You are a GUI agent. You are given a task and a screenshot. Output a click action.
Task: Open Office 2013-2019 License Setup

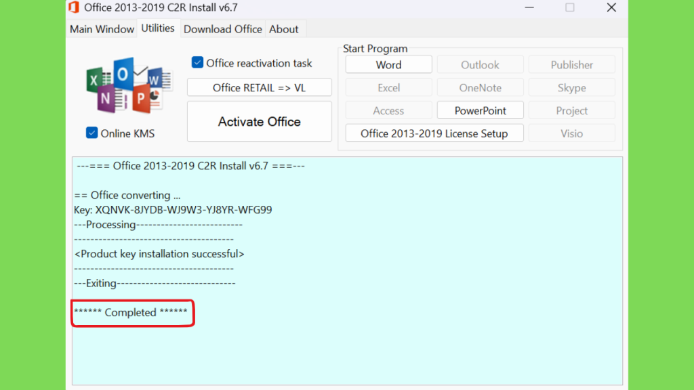tap(434, 133)
